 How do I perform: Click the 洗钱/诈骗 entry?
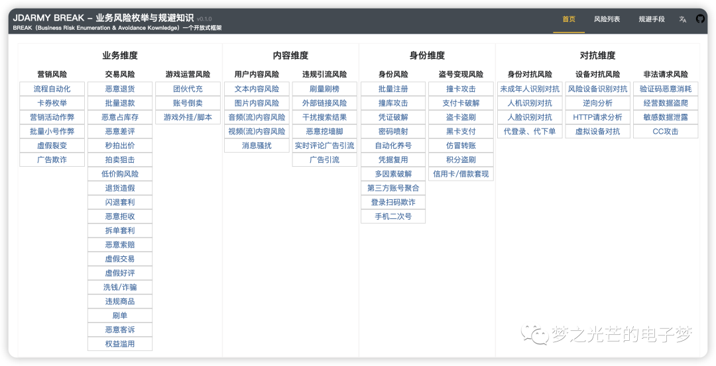(119, 287)
